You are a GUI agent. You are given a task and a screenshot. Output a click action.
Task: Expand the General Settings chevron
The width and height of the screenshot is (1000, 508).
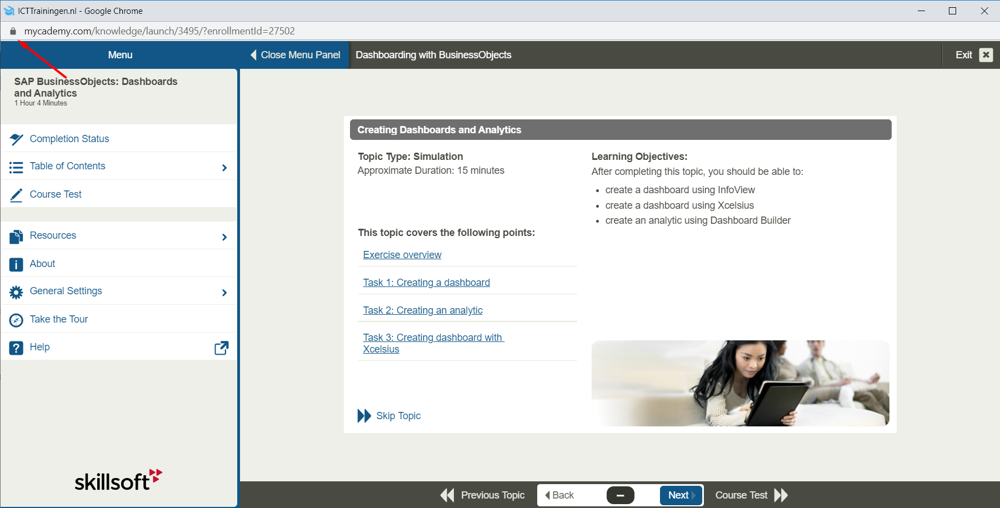click(x=224, y=292)
